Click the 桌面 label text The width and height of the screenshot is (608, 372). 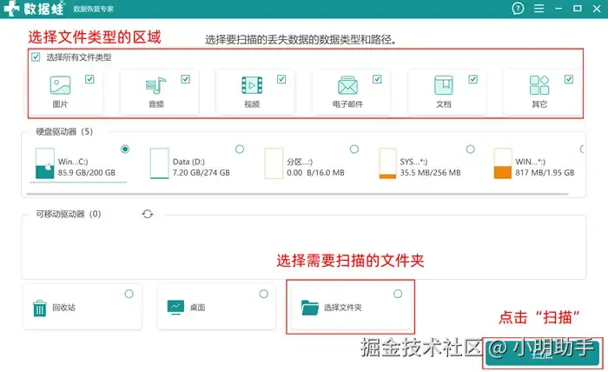tap(197, 308)
